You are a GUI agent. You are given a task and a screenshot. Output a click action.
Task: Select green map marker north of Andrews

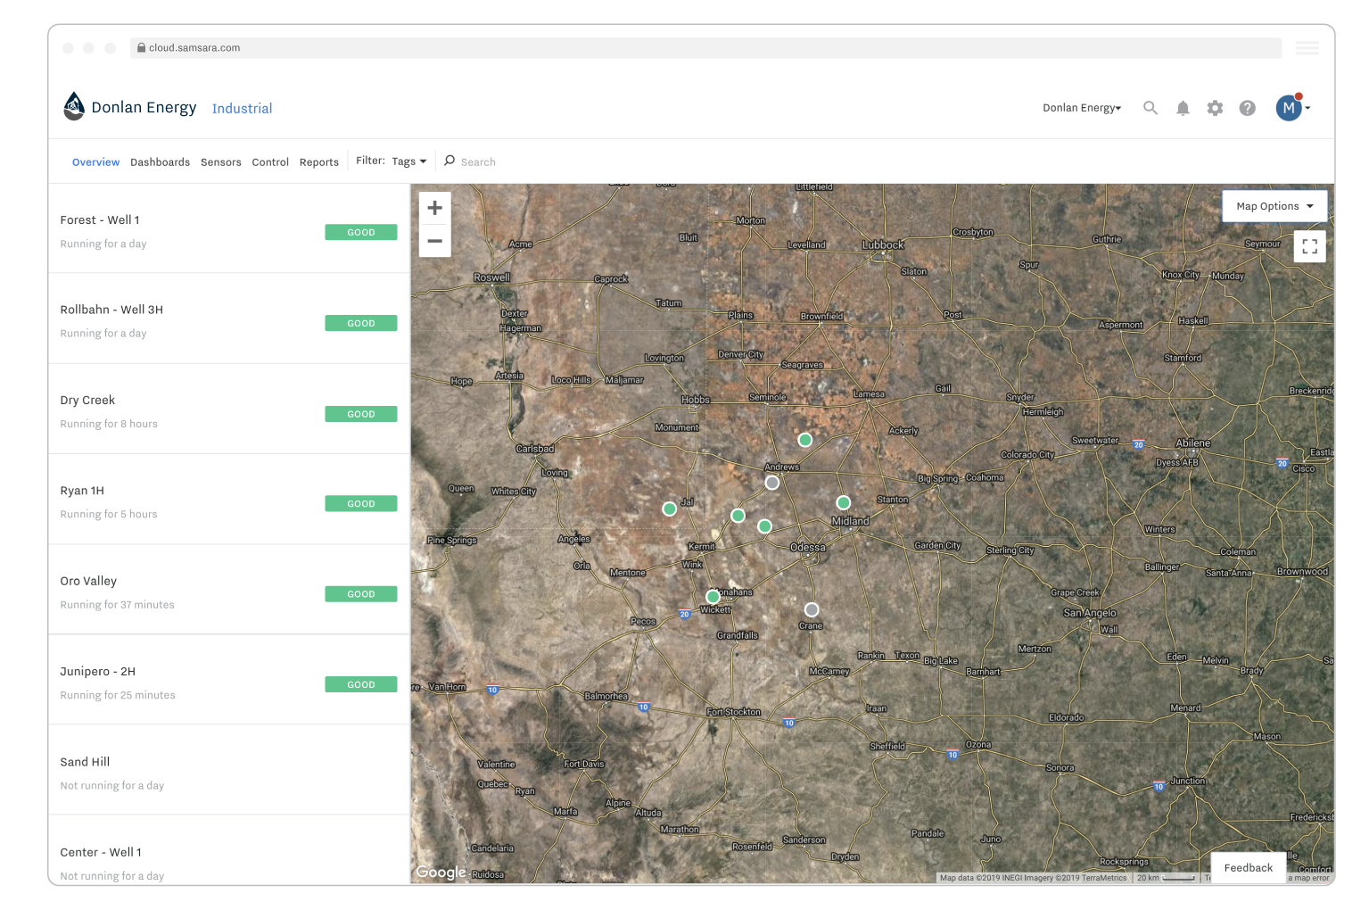pyautogui.click(x=805, y=440)
